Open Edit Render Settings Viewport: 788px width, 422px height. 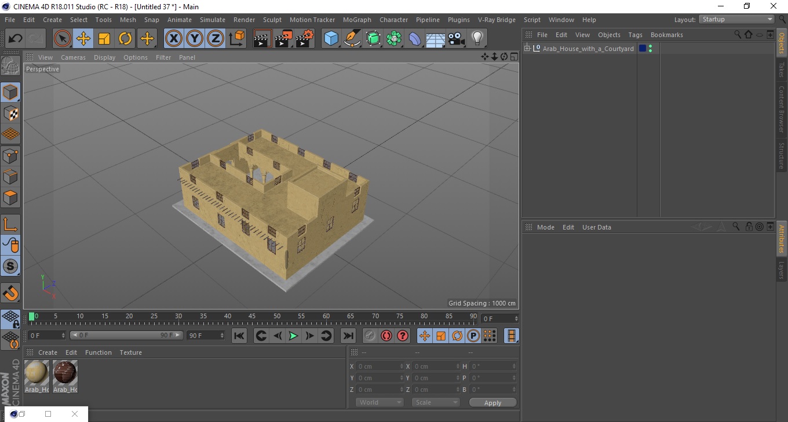click(305, 39)
